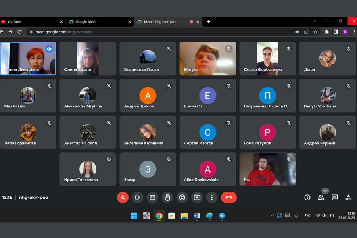This screenshot has height=238, width=357.
Task: Leave the call with the red button
Action: pos(229,197)
